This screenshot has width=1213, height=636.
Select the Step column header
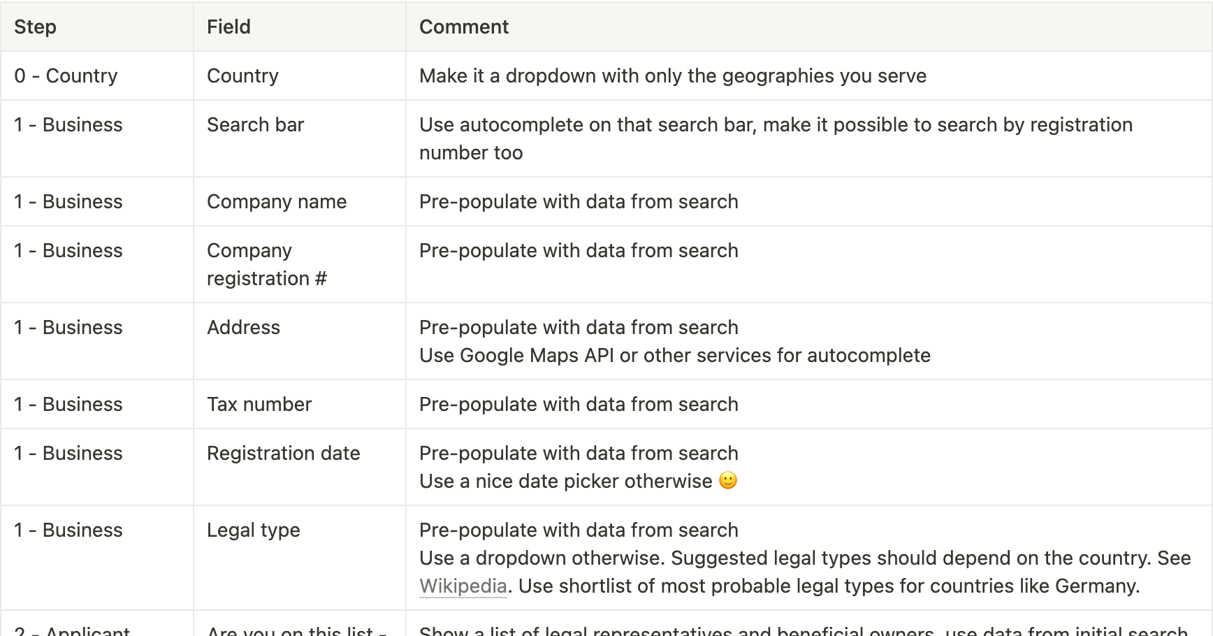(97, 27)
